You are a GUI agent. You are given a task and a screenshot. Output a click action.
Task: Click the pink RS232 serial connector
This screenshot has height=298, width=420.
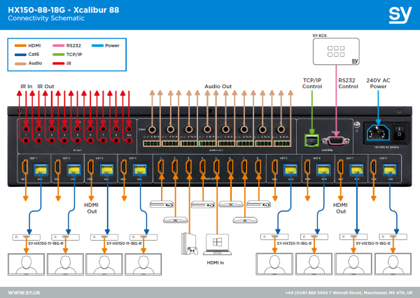click(x=336, y=141)
